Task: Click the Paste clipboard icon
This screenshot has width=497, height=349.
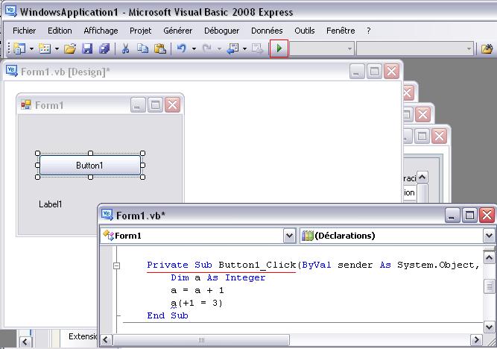Action: (x=160, y=48)
